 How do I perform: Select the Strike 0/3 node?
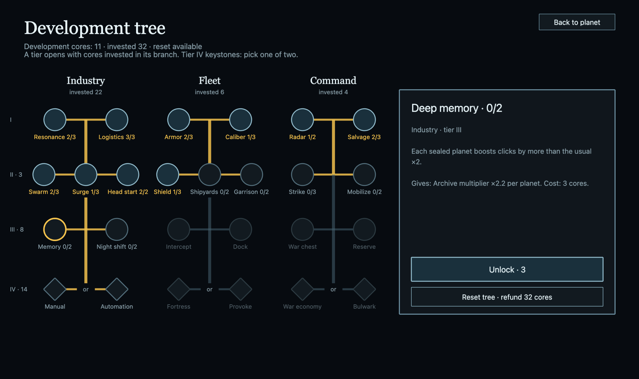(302, 174)
